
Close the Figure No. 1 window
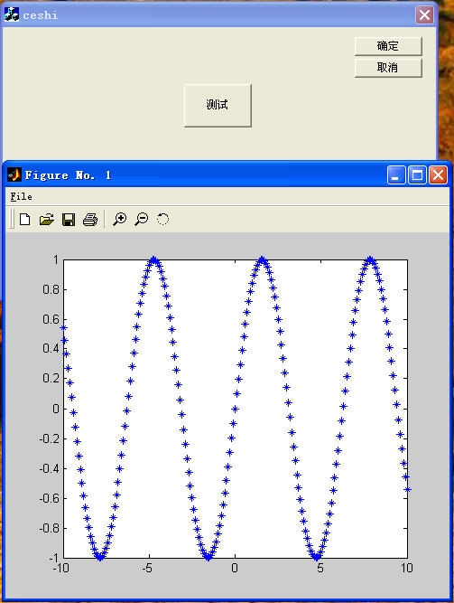tap(438, 175)
